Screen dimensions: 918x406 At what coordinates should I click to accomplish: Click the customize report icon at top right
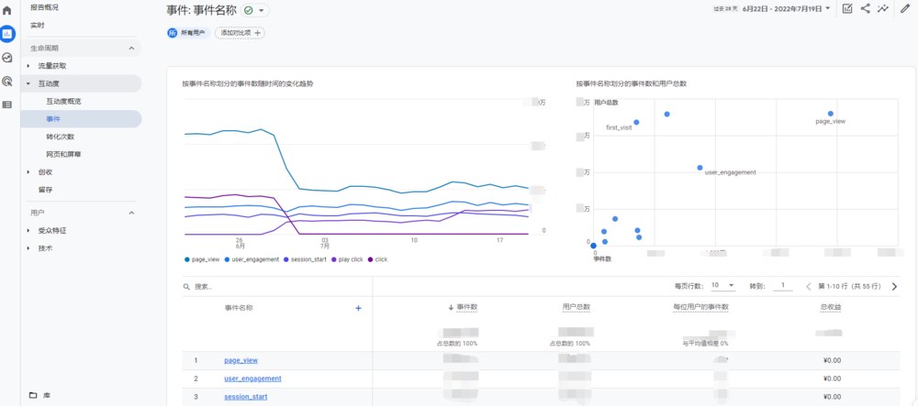(x=846, y=9)
